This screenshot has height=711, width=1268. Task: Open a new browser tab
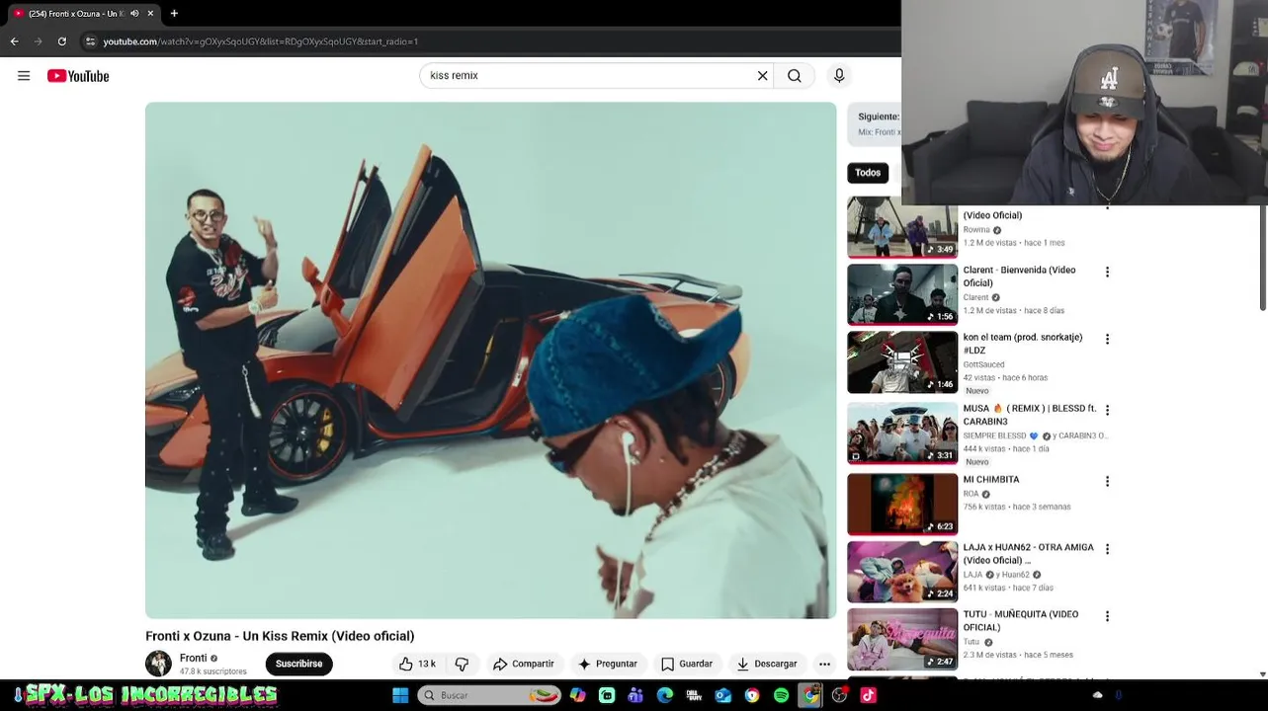coord(174,13)
